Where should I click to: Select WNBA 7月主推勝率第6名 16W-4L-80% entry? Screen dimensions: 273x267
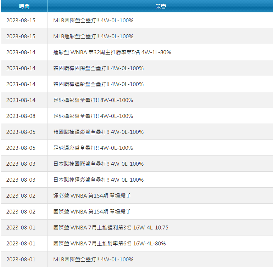pos(110,244)
